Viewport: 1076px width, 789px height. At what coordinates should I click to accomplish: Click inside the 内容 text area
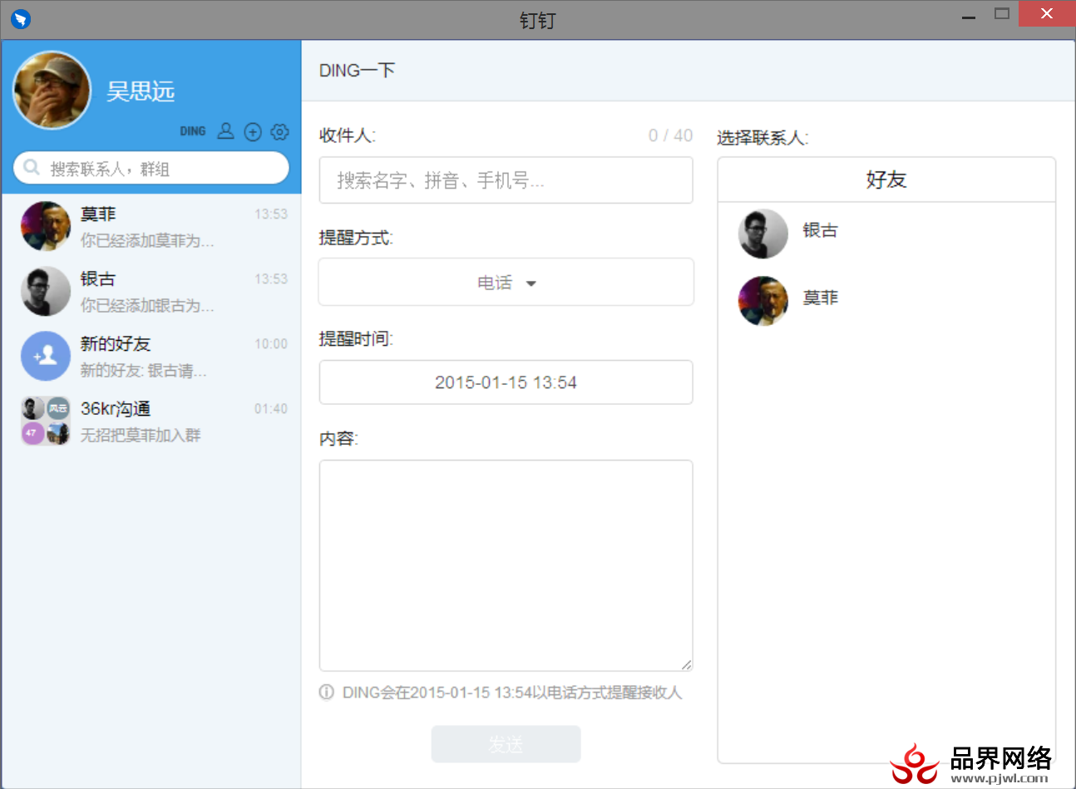click(x=506, y=565)
